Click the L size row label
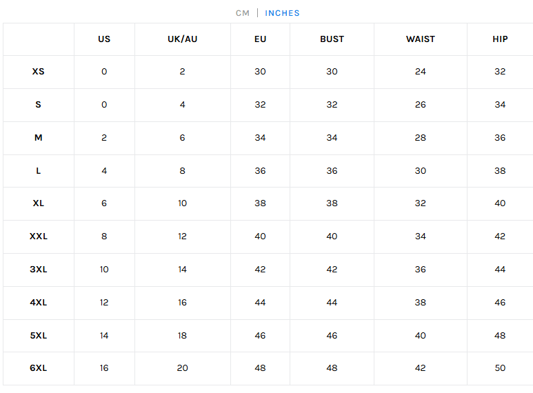The width and height of the screenshot is (533, 393). tap(38, 171)
